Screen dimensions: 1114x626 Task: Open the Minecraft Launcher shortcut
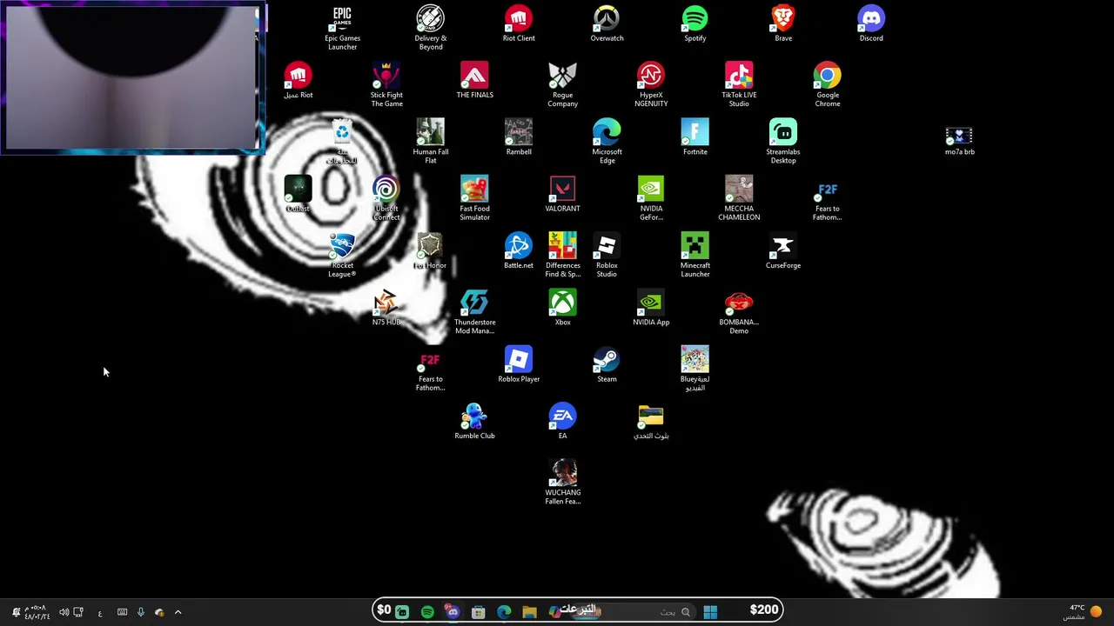695,255
